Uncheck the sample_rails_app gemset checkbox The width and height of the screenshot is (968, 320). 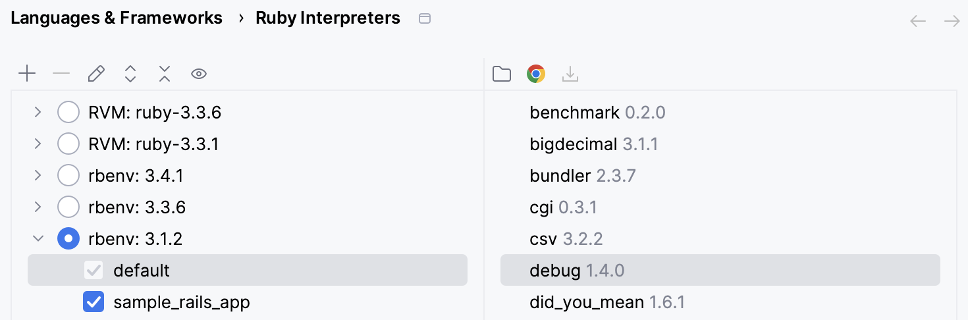(x=94, y=302)
